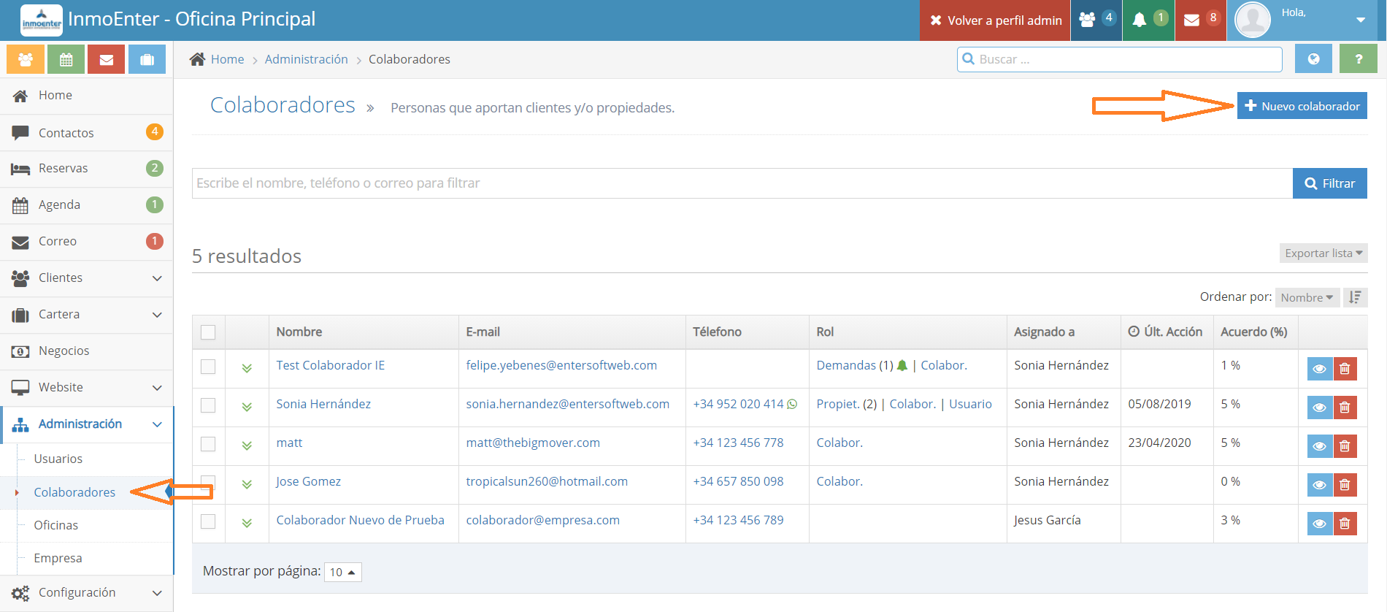Open Reservas in the sidebar
The width and height of the screenshot is (1387, 612).
(86, 169)
